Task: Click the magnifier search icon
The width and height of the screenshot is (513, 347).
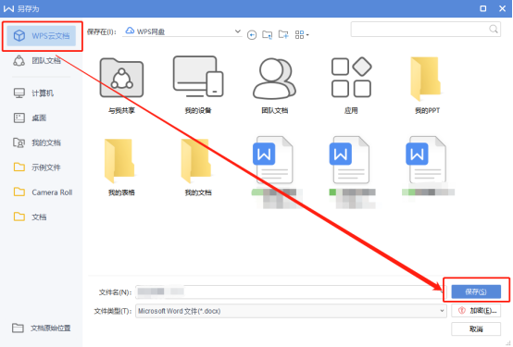Action: pos(494,29)
